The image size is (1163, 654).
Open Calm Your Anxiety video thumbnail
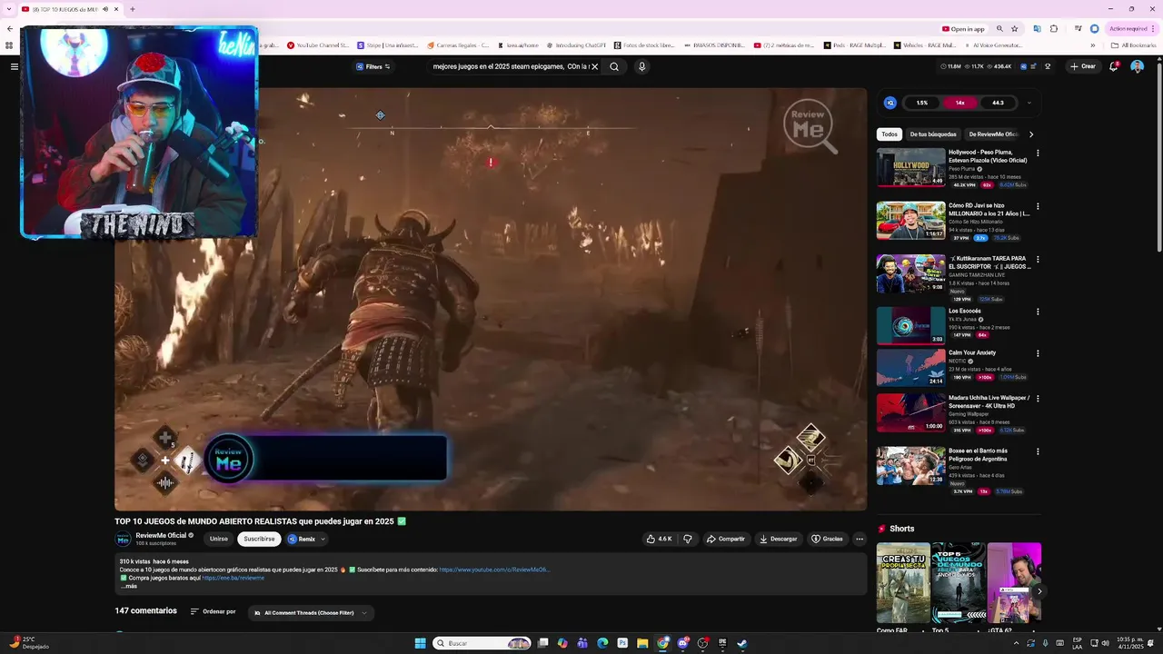click(x=910, y=368)
